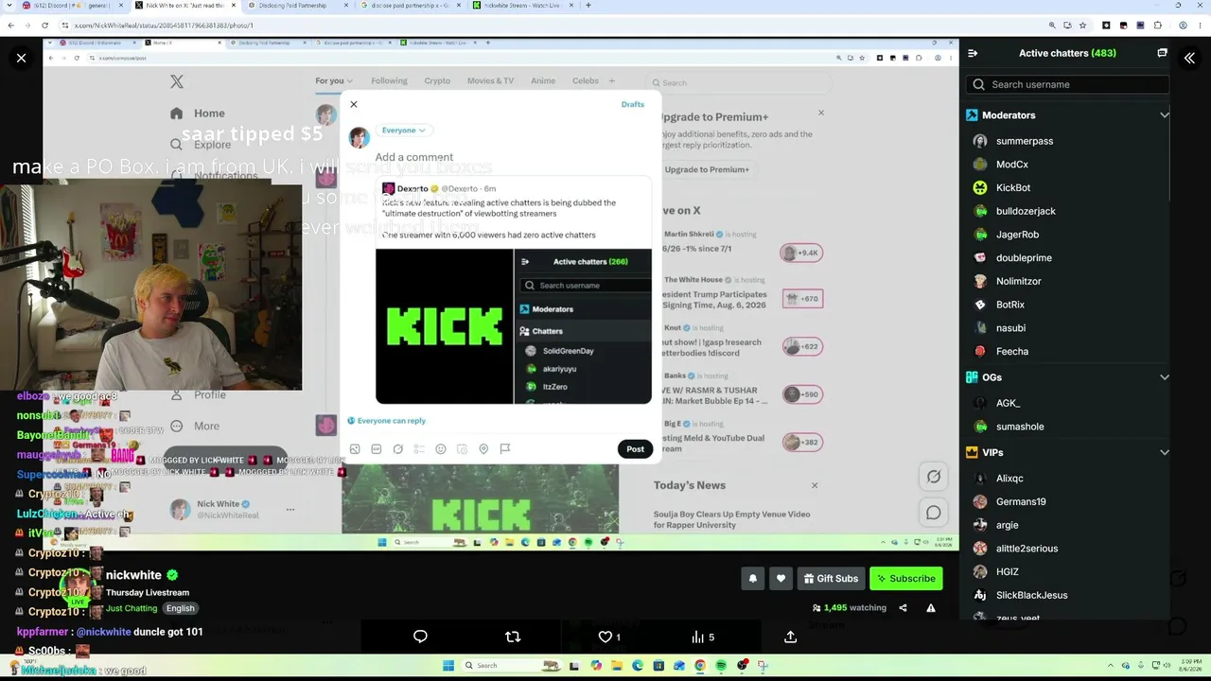Open nickwhite channel name link
Viewport: 1211px width, 681px height.
point(133,575)
